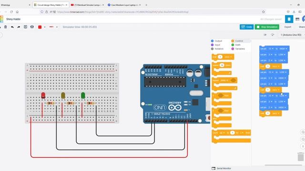Viewport: 305px width, 171px height.
Task: Open the while dropdown on repeat block
Action: (224, 80)
